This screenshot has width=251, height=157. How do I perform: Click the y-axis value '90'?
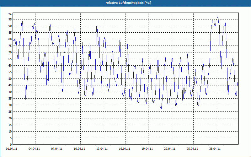click(x=10, y=26)
